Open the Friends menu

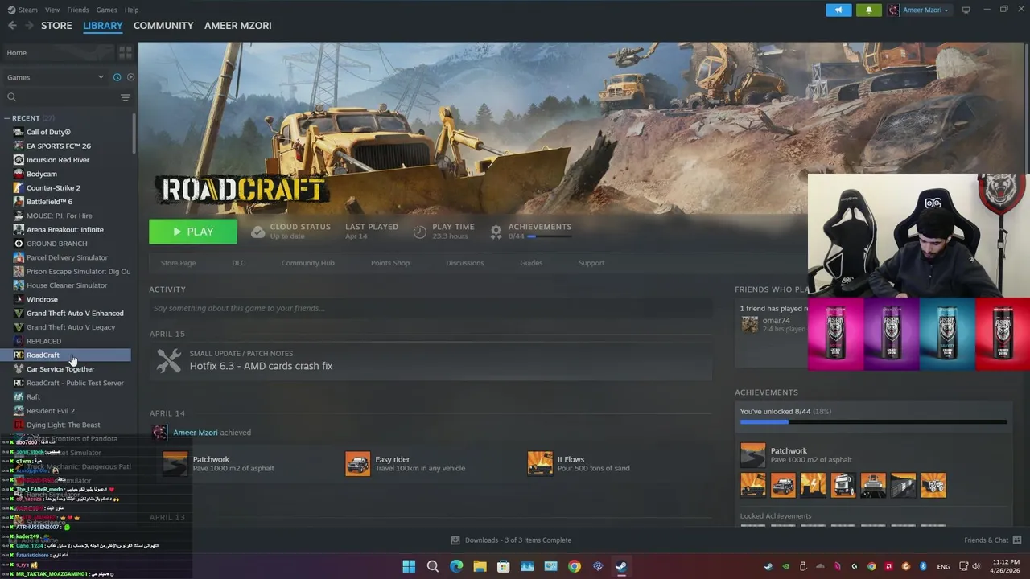[78, 10]
